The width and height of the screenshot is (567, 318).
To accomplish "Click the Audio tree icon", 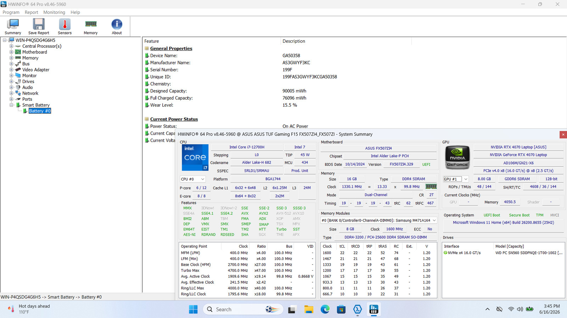I will [x=18, y=87].
